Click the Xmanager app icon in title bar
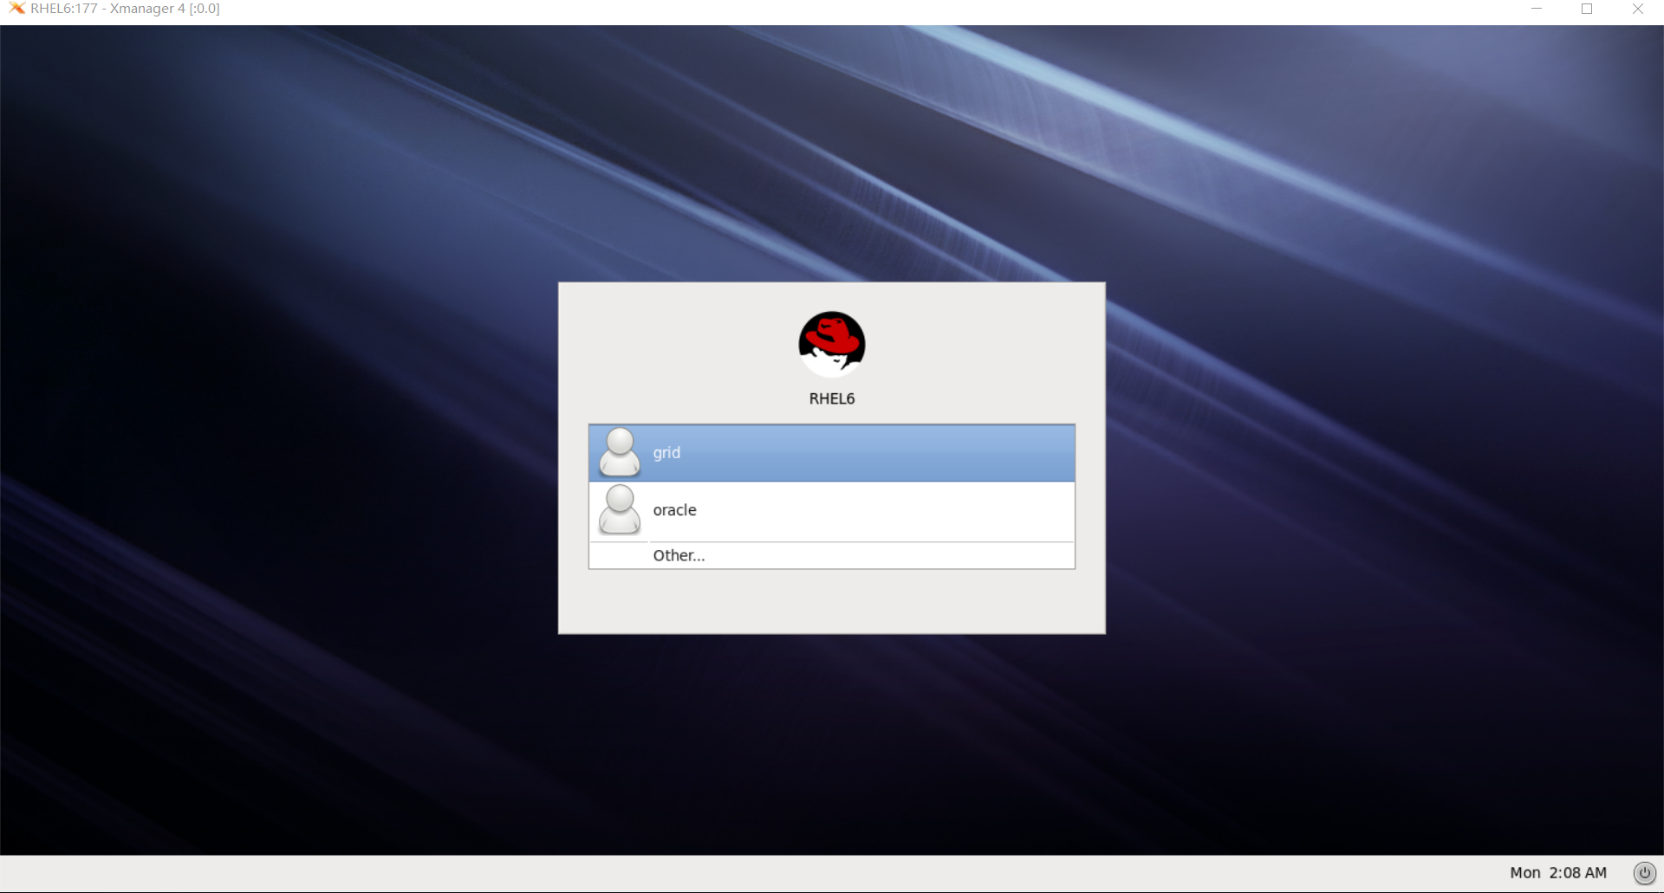Viewport: 1664px width, 893px height. coord(16,9)
